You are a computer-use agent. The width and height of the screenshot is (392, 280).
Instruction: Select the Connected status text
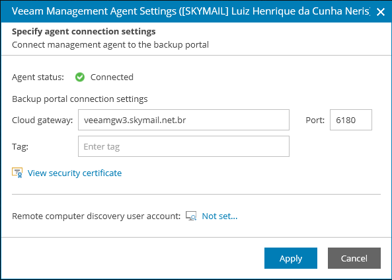click(112, 77)
